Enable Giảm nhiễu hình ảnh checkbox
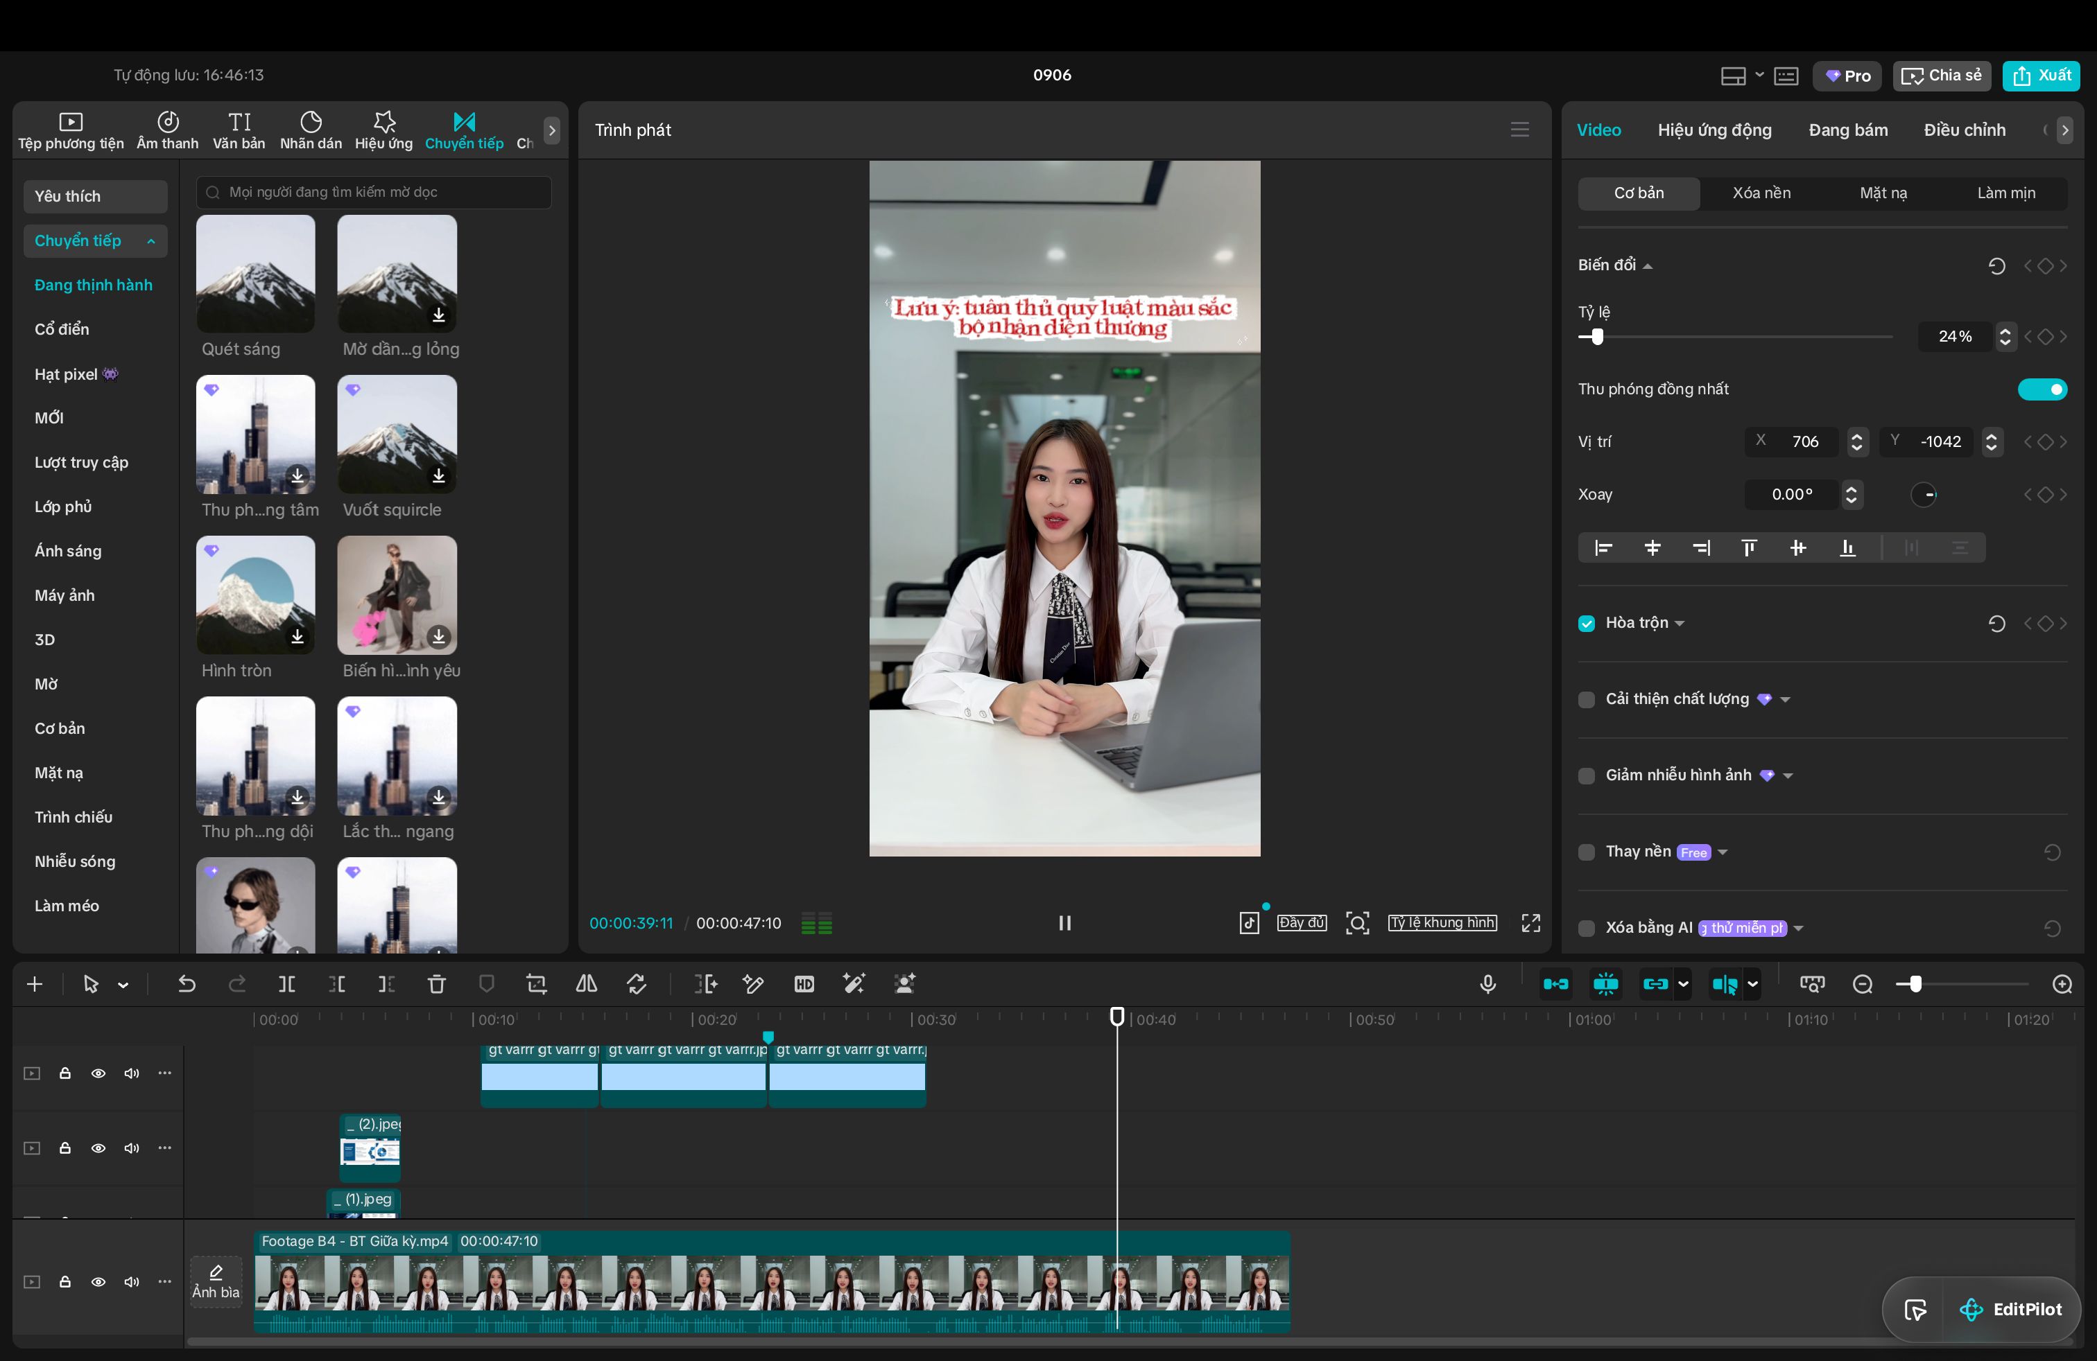Screen dimensions: 2097x1361 coord(1587,776)
